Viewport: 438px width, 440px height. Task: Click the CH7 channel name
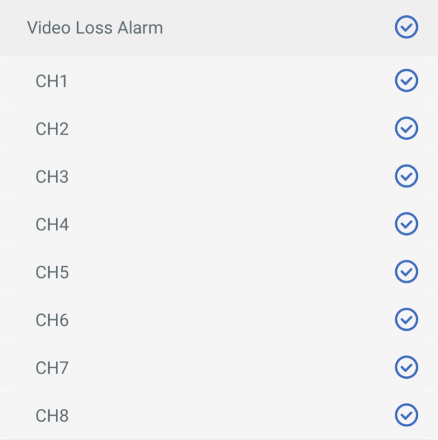pos(52,367)
